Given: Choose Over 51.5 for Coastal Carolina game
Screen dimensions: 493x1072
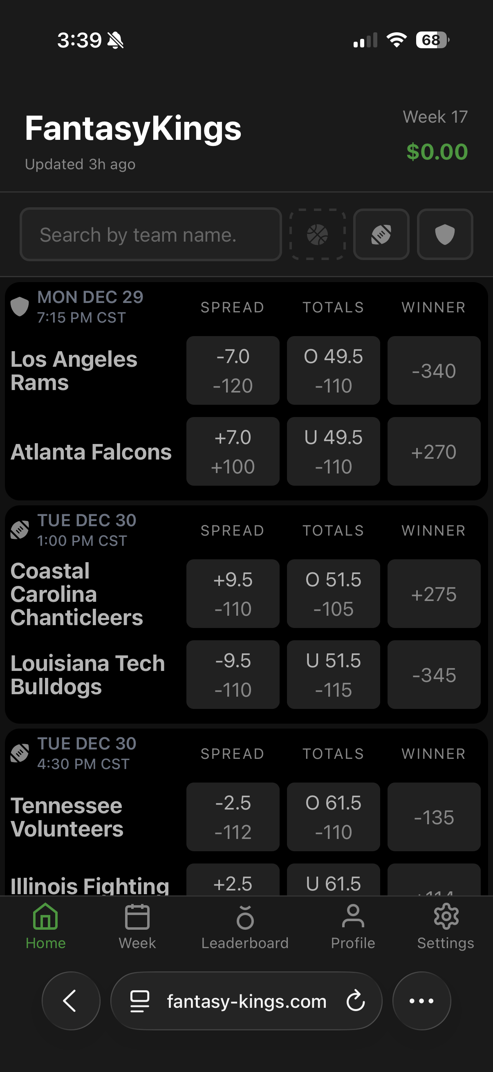Looking at the screenshot, I should pyautogui.click(x=333, y=594).
